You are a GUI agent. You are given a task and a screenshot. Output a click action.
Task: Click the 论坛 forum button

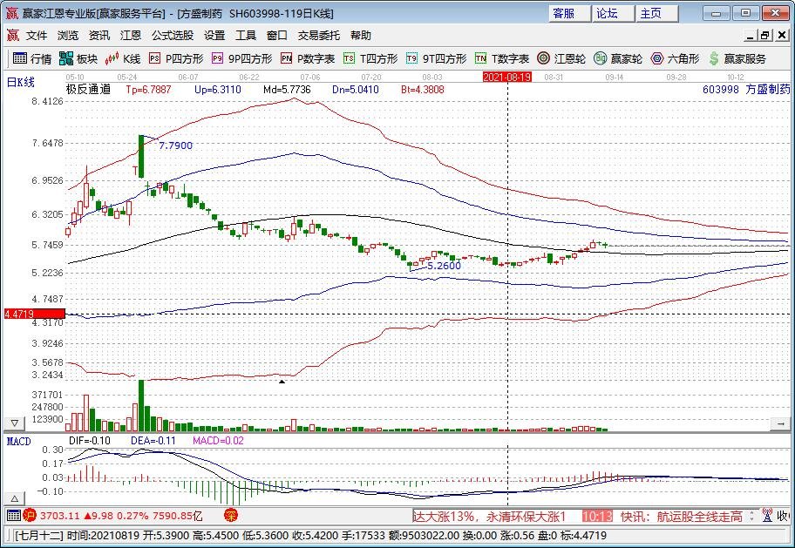[607, 13]
